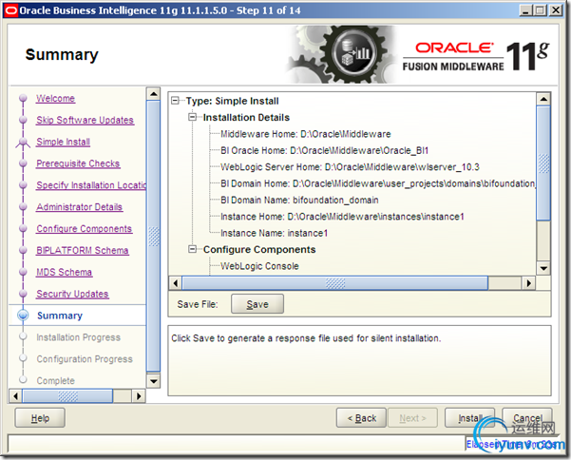Viewport: 571px width, 460px height.
Task: Start installation with Install button
Action: [x=469, y=418]
